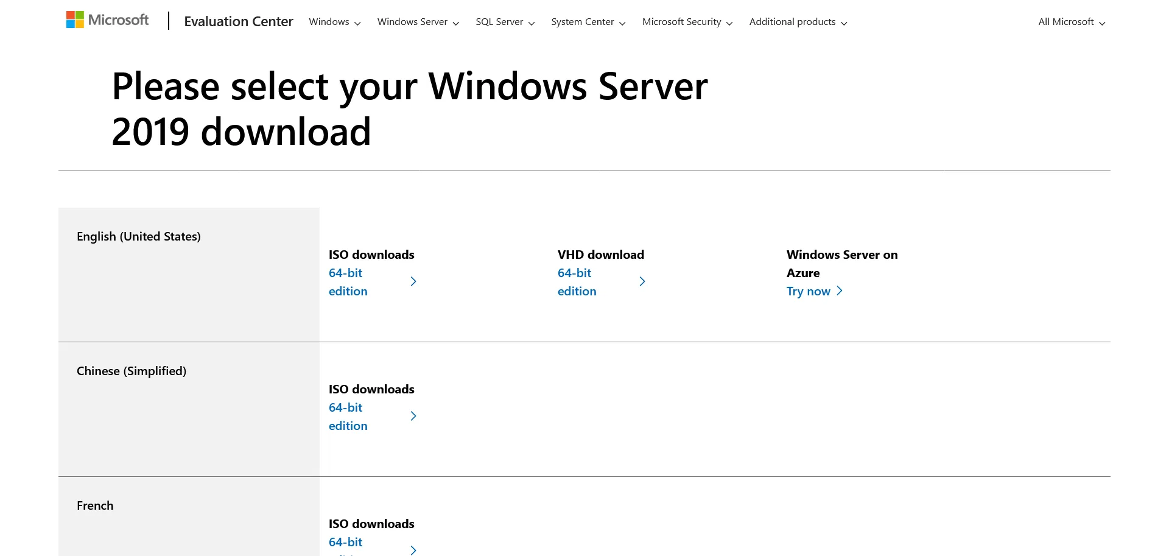Viewport: 1169px width, 556px height.
Task: Select the English (United States) language label
Action: (x=139, y=236)
